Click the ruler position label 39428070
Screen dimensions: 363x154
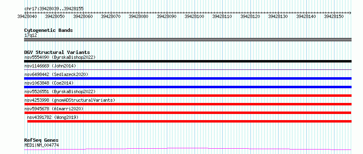tap(111, 16)
